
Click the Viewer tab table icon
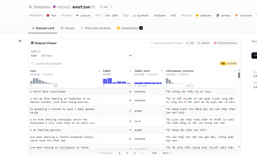coord(62,28)
